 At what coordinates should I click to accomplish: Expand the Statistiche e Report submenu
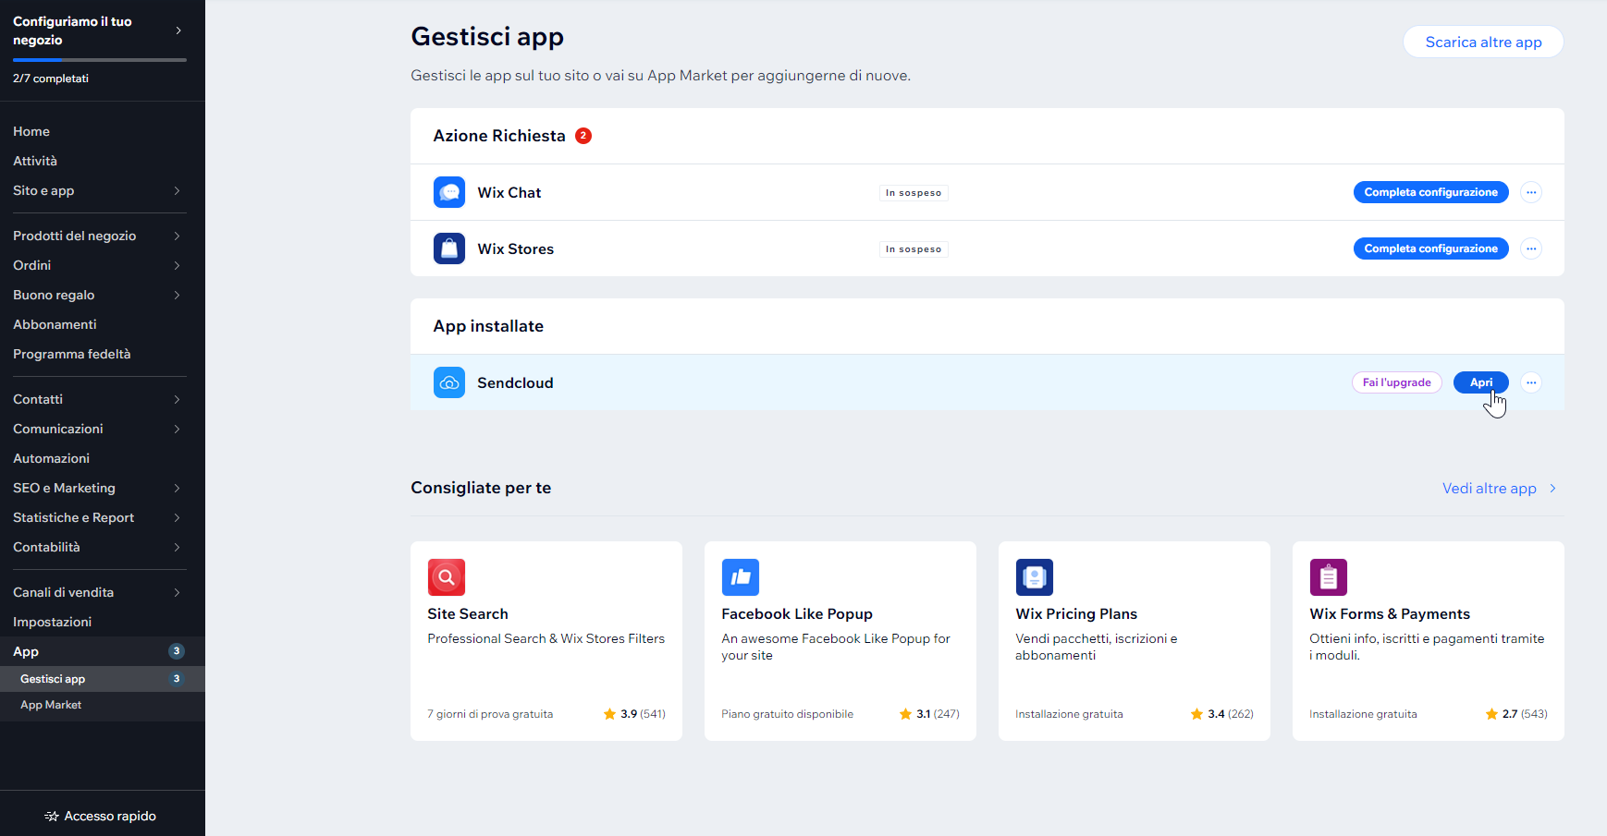click(x=177, y=517)
